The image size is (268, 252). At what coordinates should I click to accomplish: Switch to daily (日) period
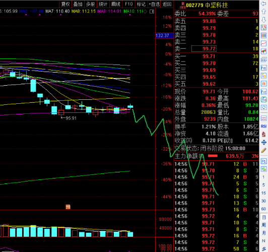[263, 217]
